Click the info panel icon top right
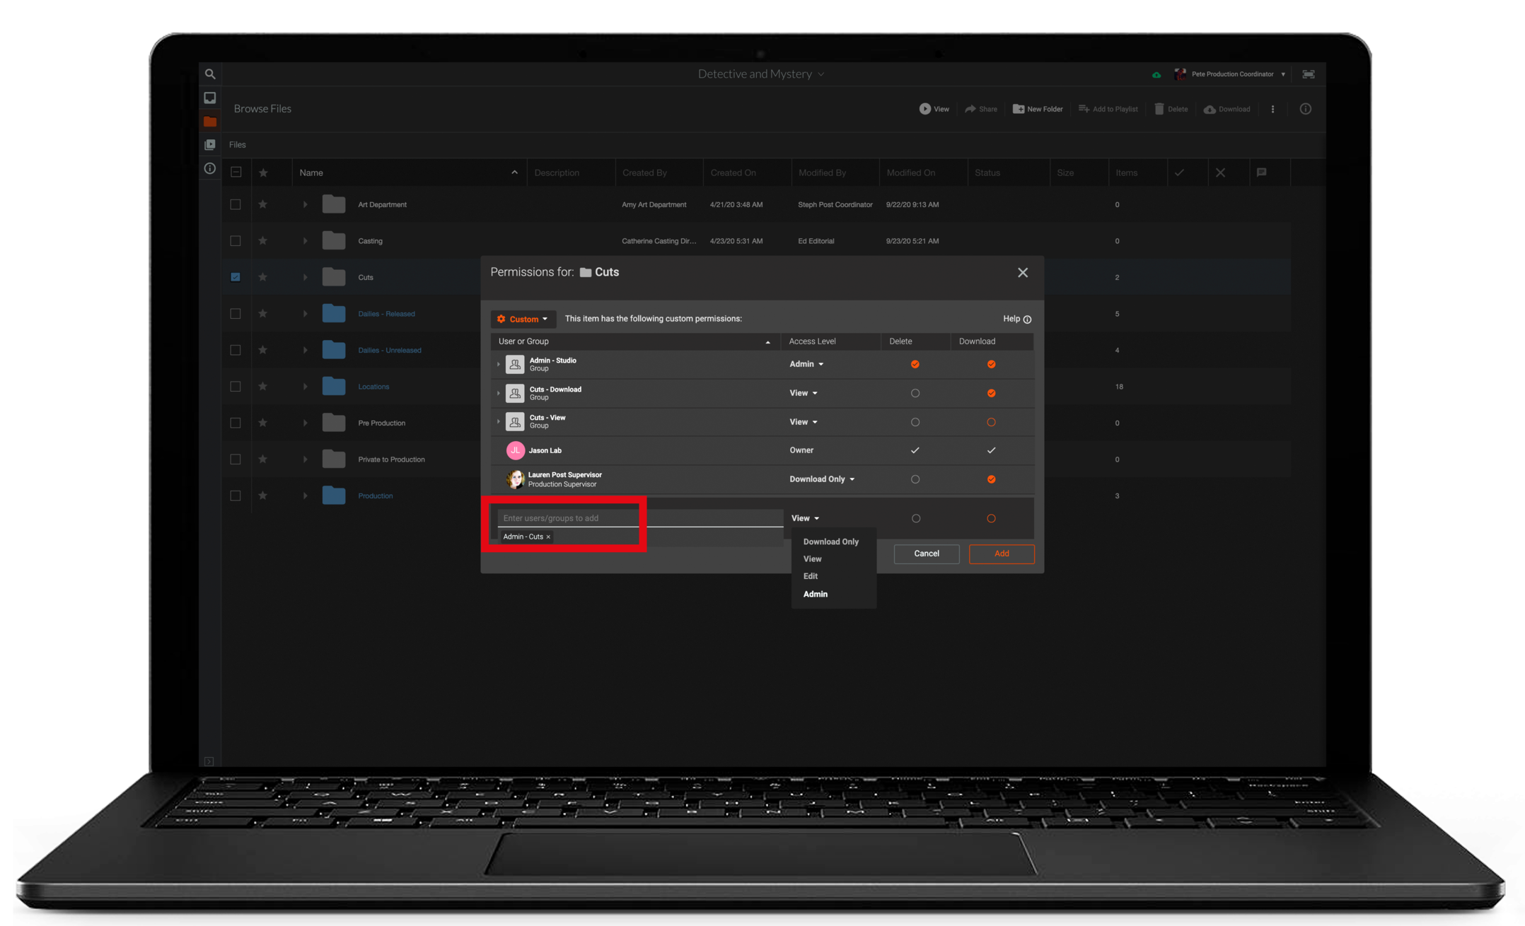 (1305, 109)
